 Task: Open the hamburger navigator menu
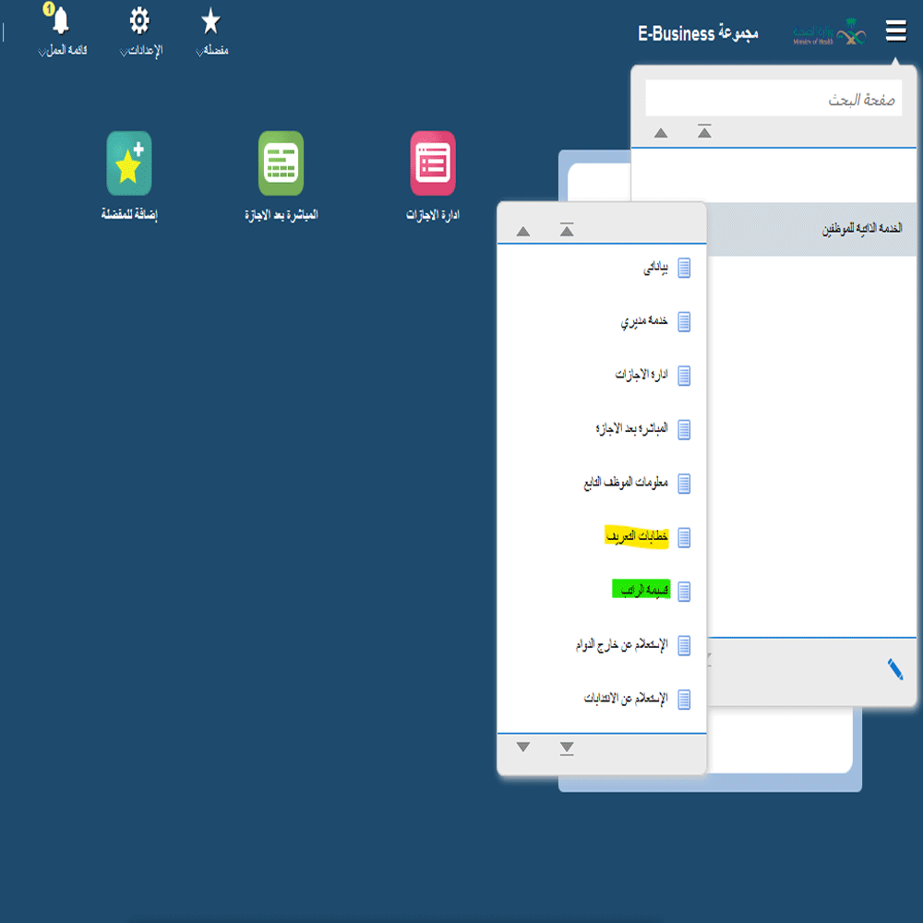(895, 31)
